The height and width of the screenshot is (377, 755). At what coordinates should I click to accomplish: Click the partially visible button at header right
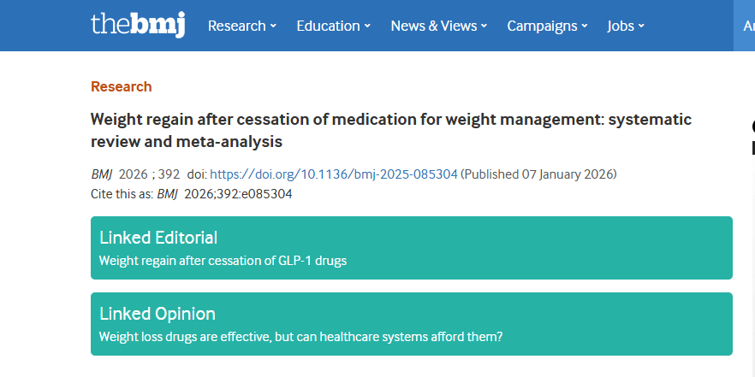click(745, 26)
